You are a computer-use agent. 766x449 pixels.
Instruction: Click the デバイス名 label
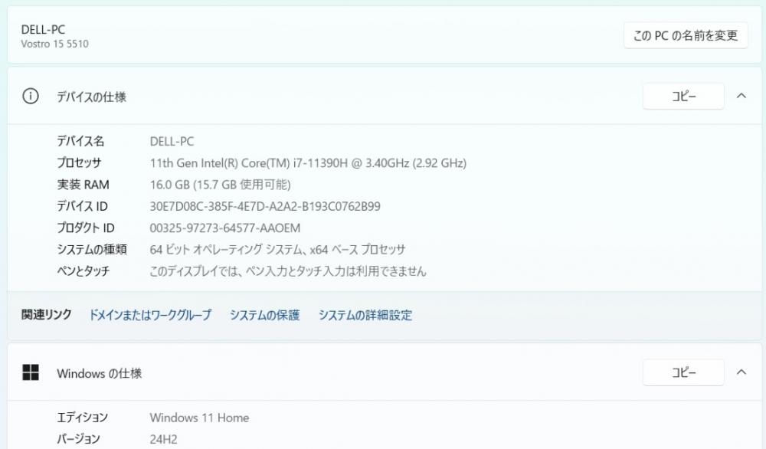(x=80, y=141)
